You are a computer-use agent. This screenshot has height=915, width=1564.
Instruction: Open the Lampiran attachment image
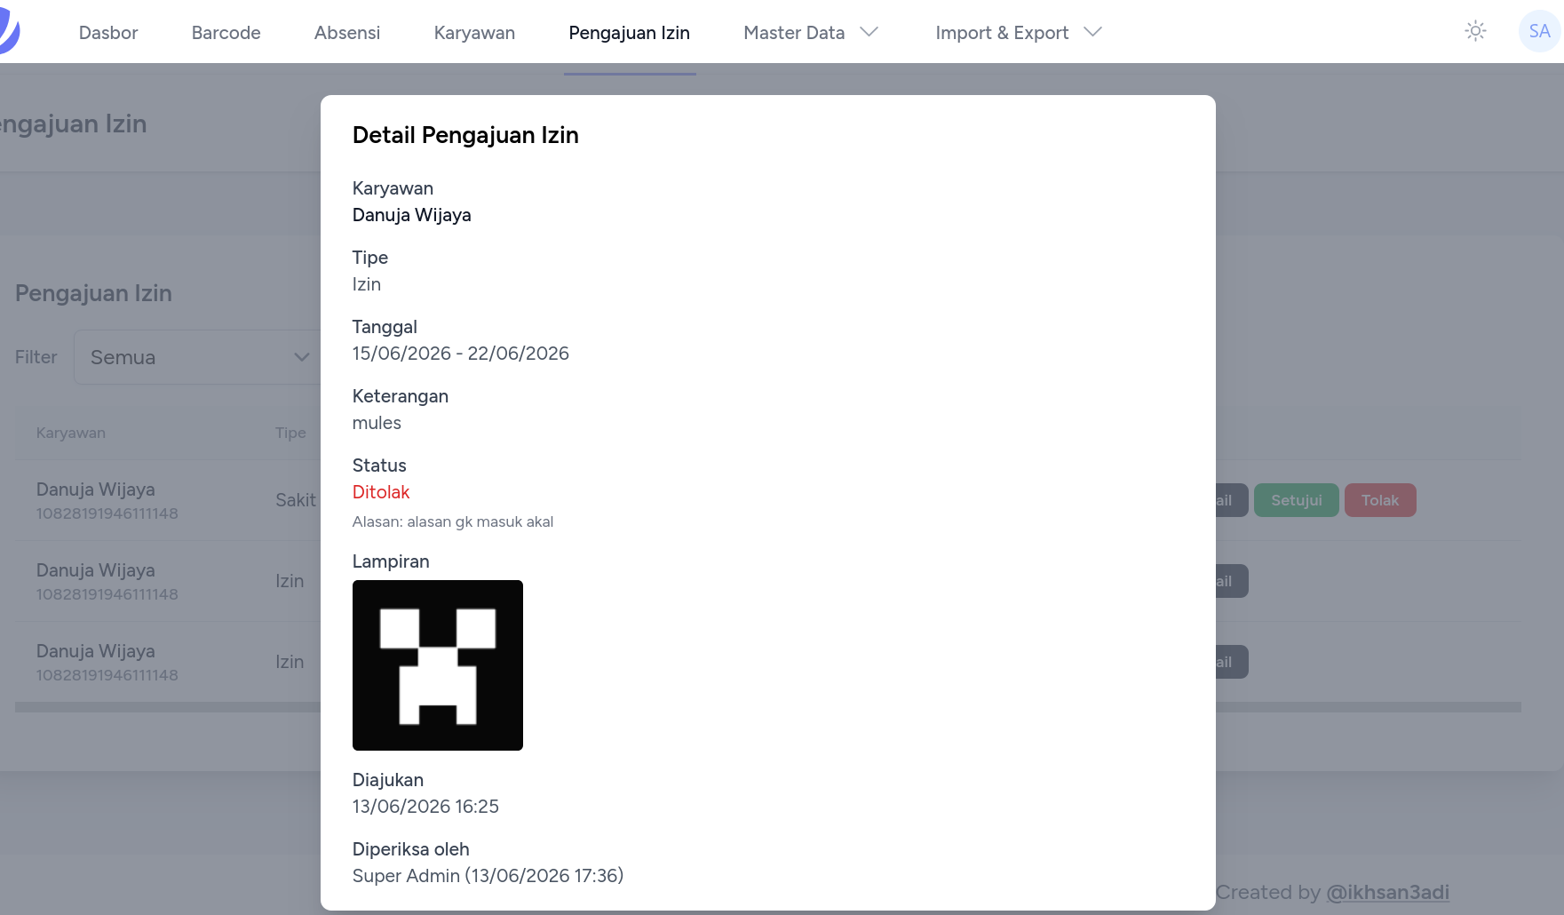pos(438,665)
